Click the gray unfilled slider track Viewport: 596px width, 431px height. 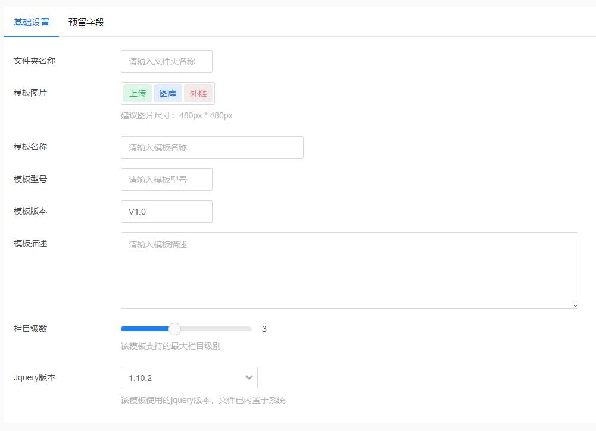pyautogui.click(x=214, y=329)
